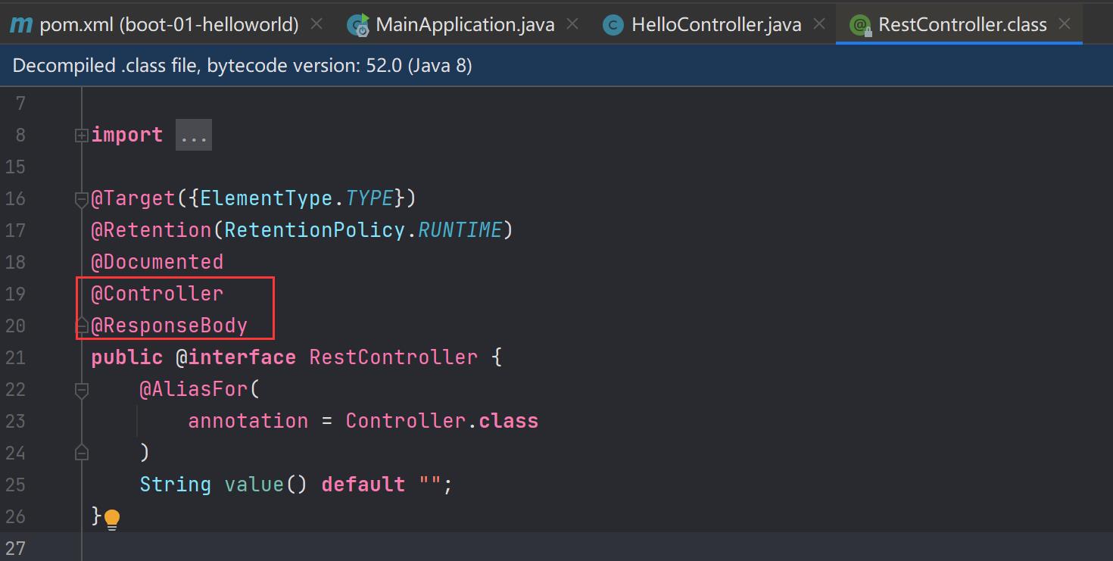The image size is (1113, 561).
Task: Expand the folded import block at line 8
Action: point(81,136)
